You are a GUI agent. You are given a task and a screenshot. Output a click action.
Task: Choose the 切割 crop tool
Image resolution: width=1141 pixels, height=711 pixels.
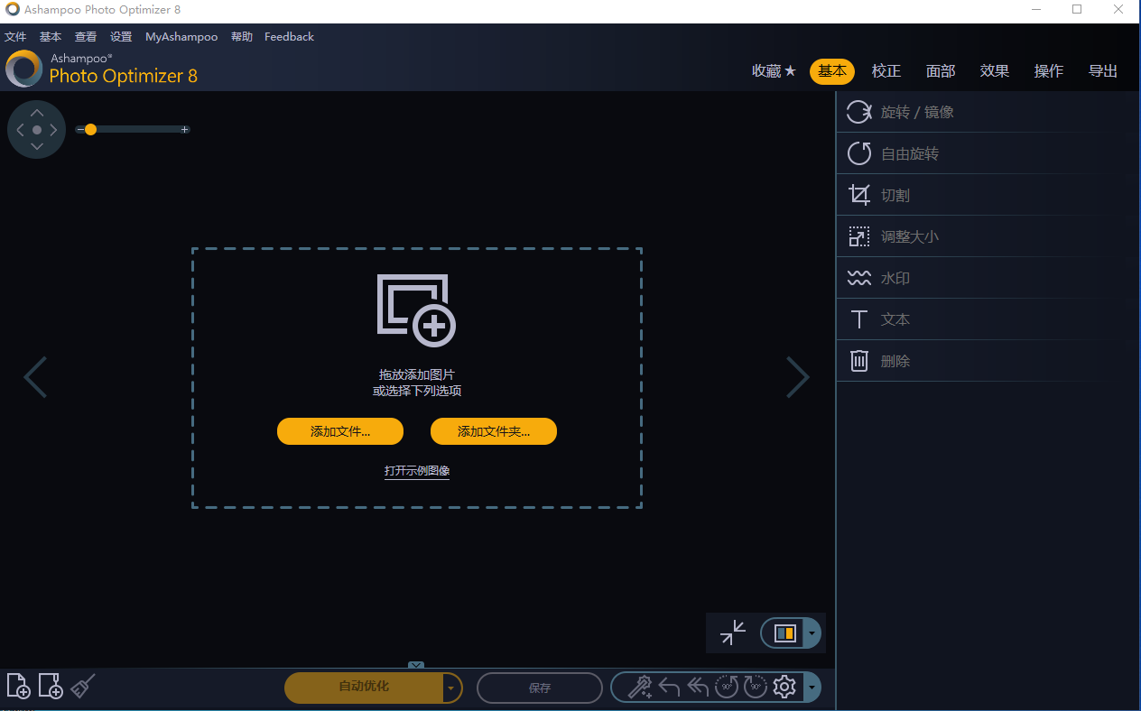[x=988, y=195]
